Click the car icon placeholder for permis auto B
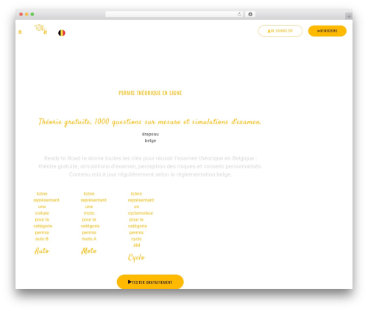Screen dimensions: 368x311 point(46,216)
